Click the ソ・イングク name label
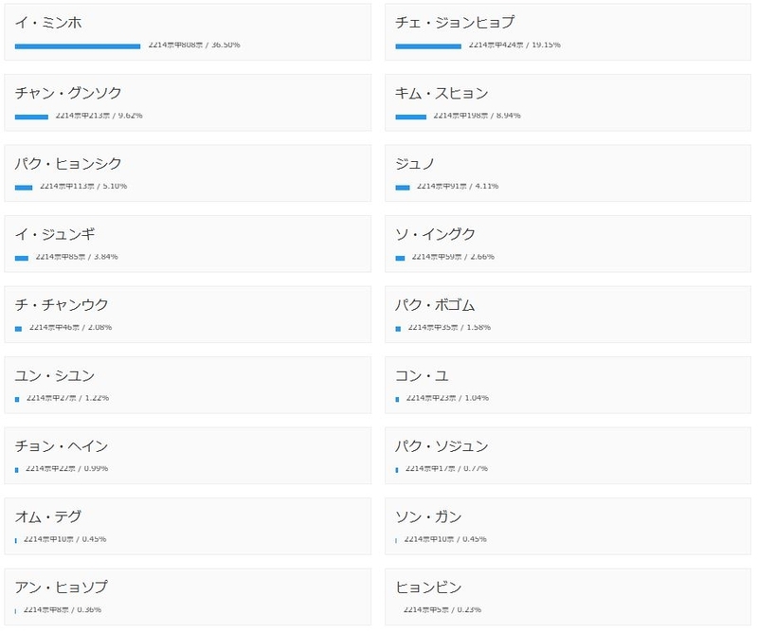 point(435,234)
